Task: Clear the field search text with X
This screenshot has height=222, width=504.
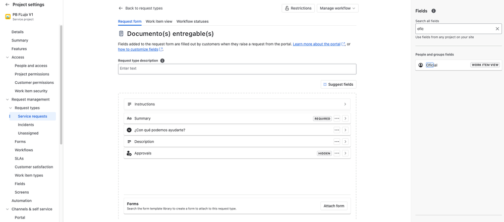Action: pyautogui.click(x=497, y=29)
